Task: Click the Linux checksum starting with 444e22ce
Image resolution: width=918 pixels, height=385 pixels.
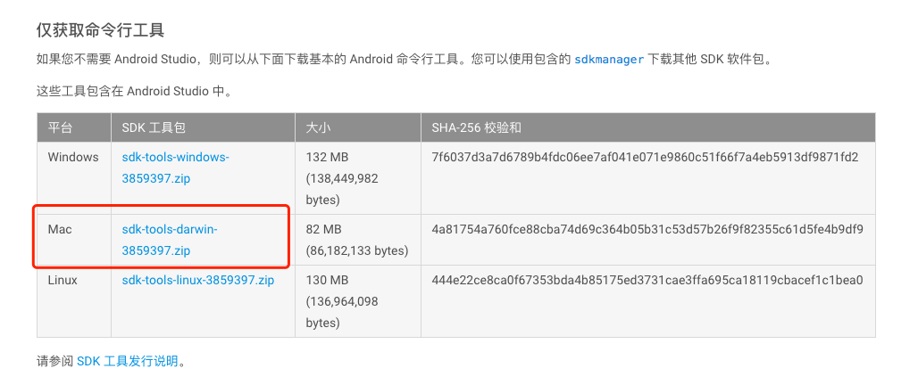Action: coord(647,281)
